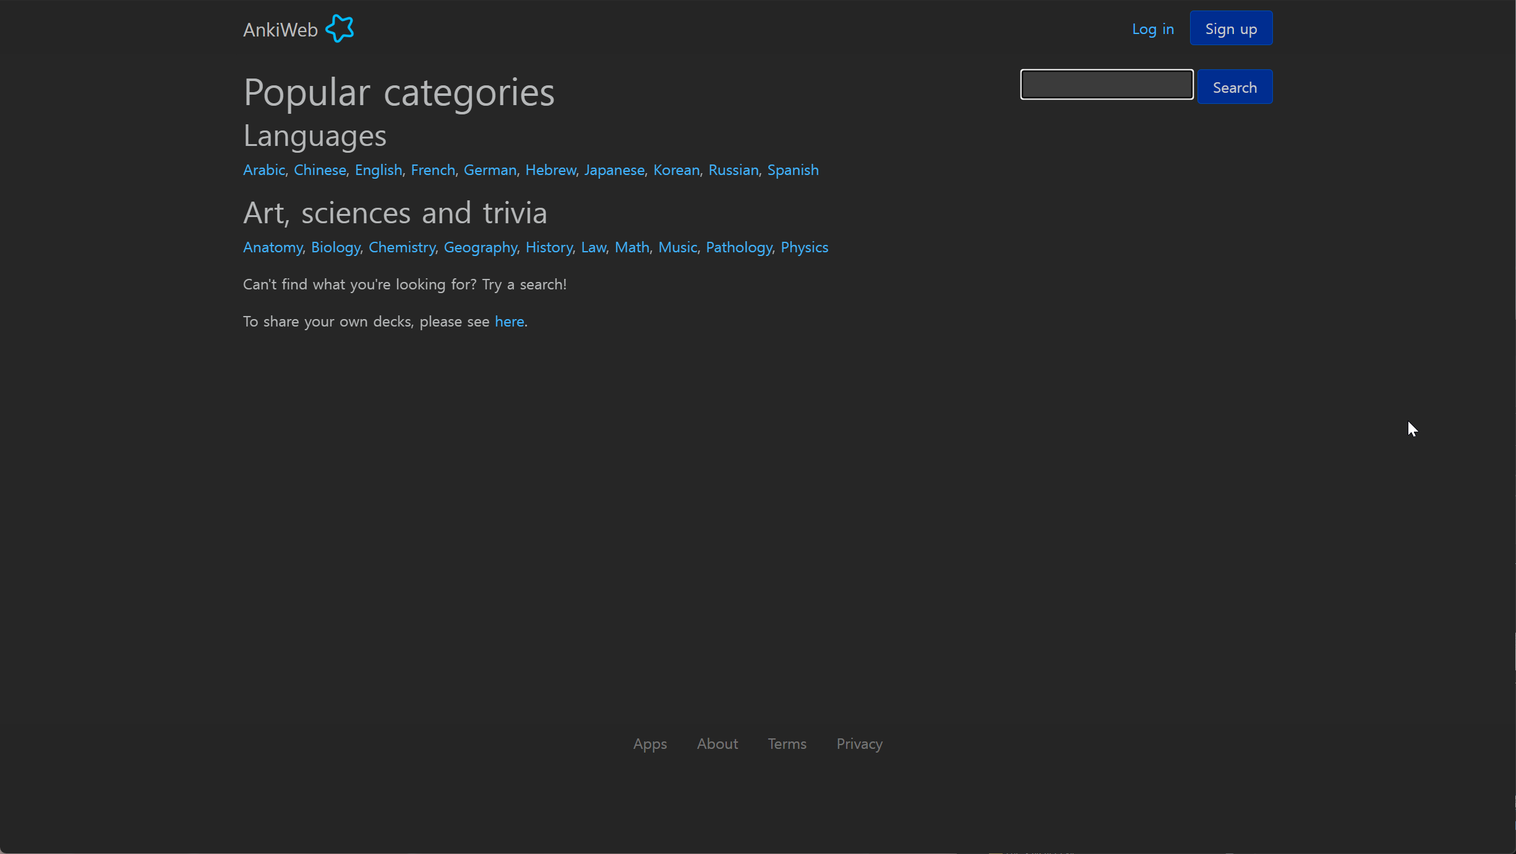Open the Anatomy category
Image resolution: width=1516 pixels, height=854 pixels.
pos(273,247)
